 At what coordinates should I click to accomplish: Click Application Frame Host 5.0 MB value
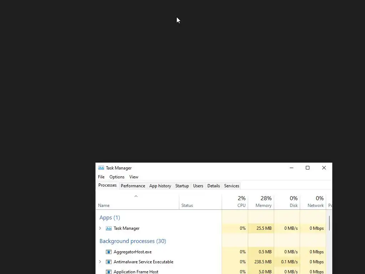point(265,272)
